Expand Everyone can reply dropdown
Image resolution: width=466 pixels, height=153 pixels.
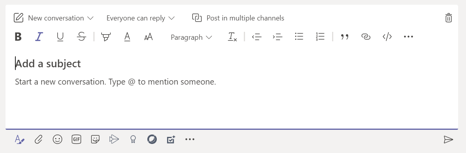point(141,18)
